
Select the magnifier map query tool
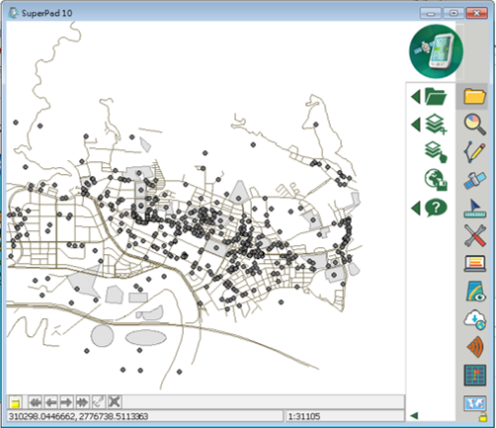coord(474,125)
